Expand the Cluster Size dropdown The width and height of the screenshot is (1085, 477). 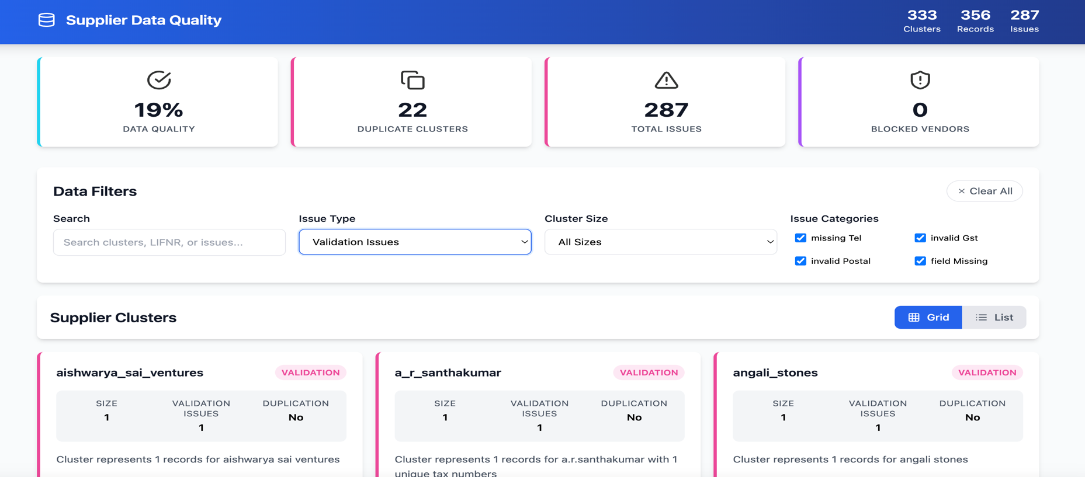[x=660, y=242]
